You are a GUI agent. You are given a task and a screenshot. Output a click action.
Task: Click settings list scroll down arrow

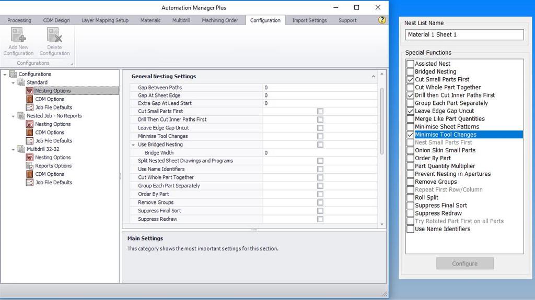(x=382, y=224)
